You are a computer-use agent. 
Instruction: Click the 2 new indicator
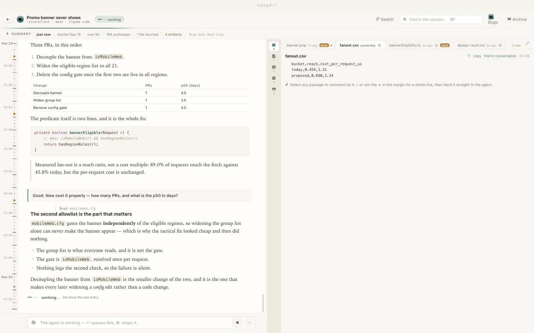[x=516, y=45]
